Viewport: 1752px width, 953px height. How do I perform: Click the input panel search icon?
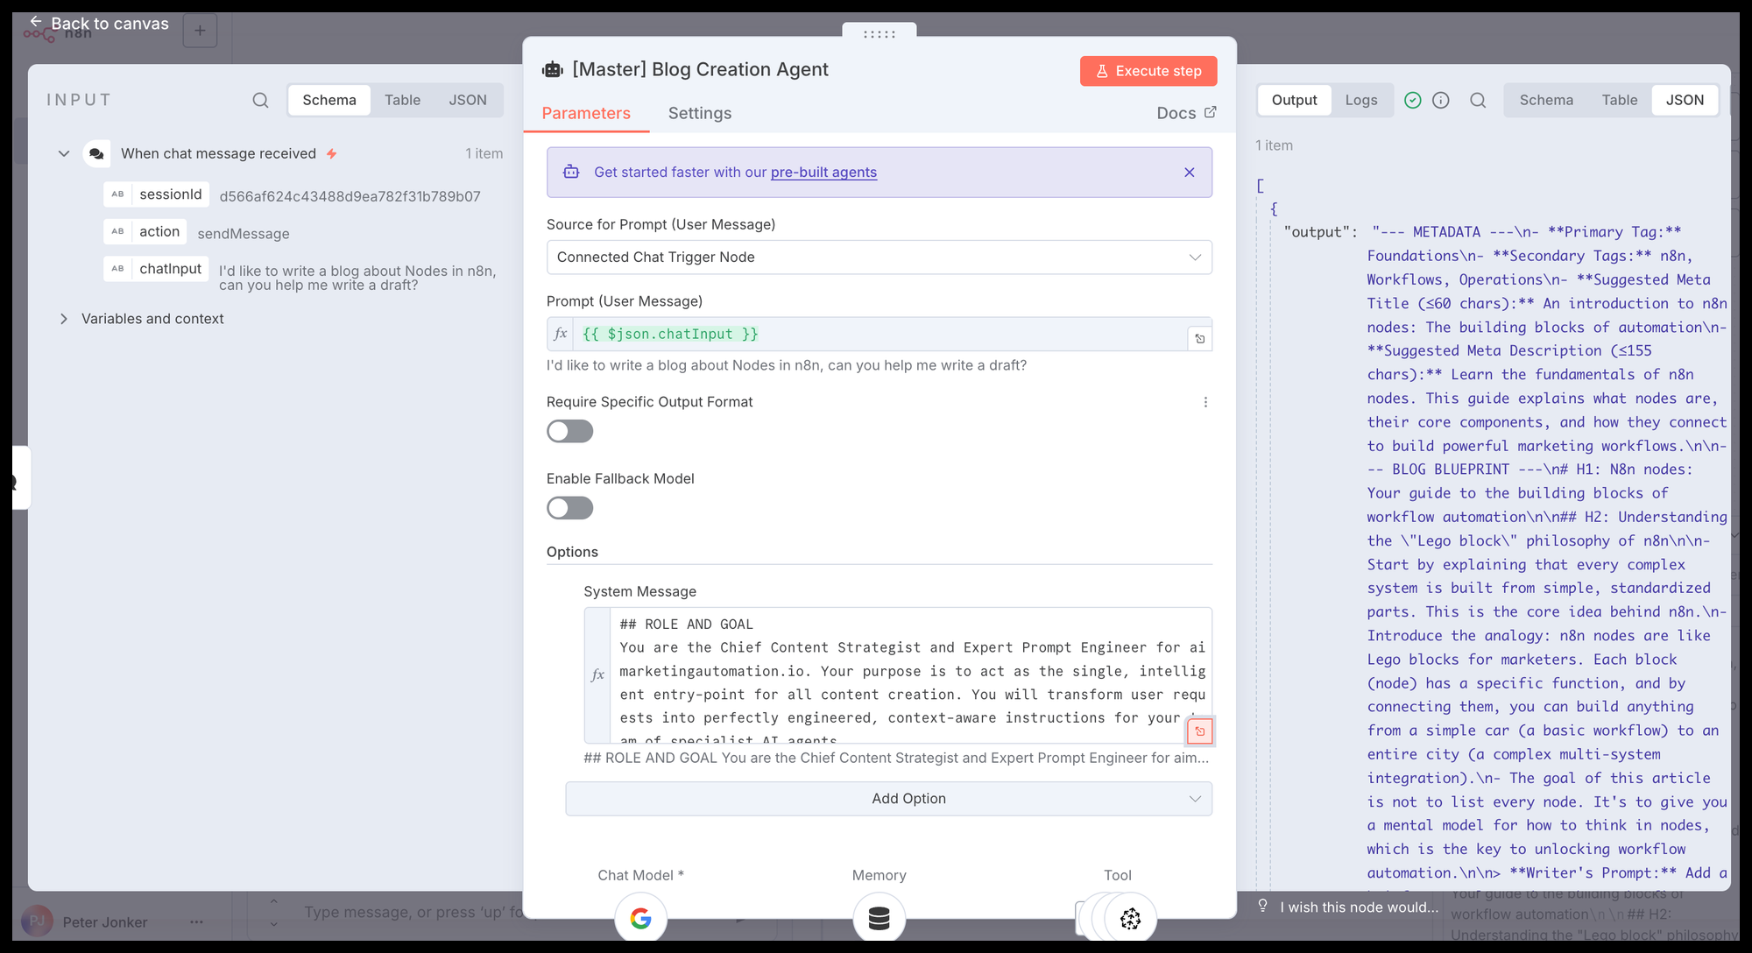pyautogui.click(x=260, y=100)
